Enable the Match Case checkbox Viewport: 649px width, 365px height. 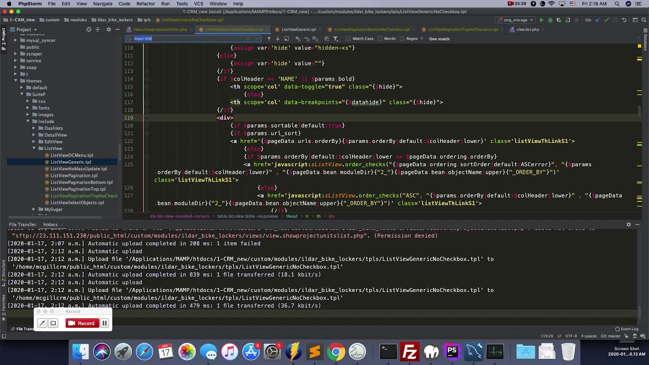tap(348, 39)
